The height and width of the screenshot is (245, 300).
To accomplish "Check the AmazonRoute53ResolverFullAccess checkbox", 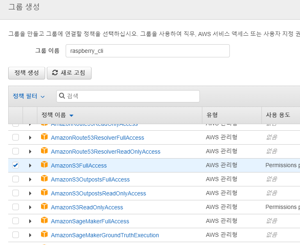I will [x=16, y=137].
